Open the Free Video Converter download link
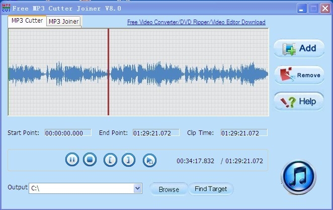The image size is (333, 210). tap(196, 22)
